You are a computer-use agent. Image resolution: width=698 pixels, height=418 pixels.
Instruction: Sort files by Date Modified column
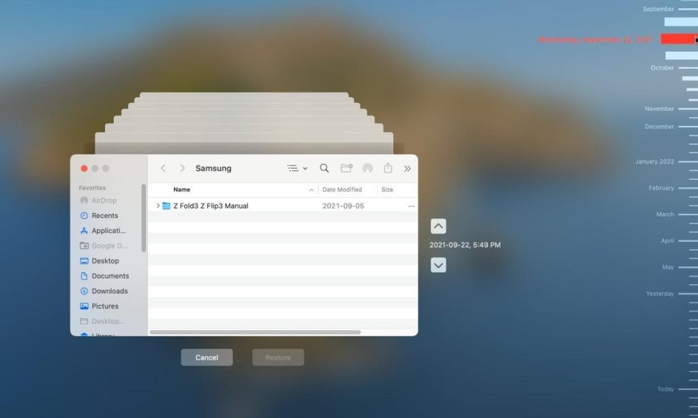coord(342,190)
